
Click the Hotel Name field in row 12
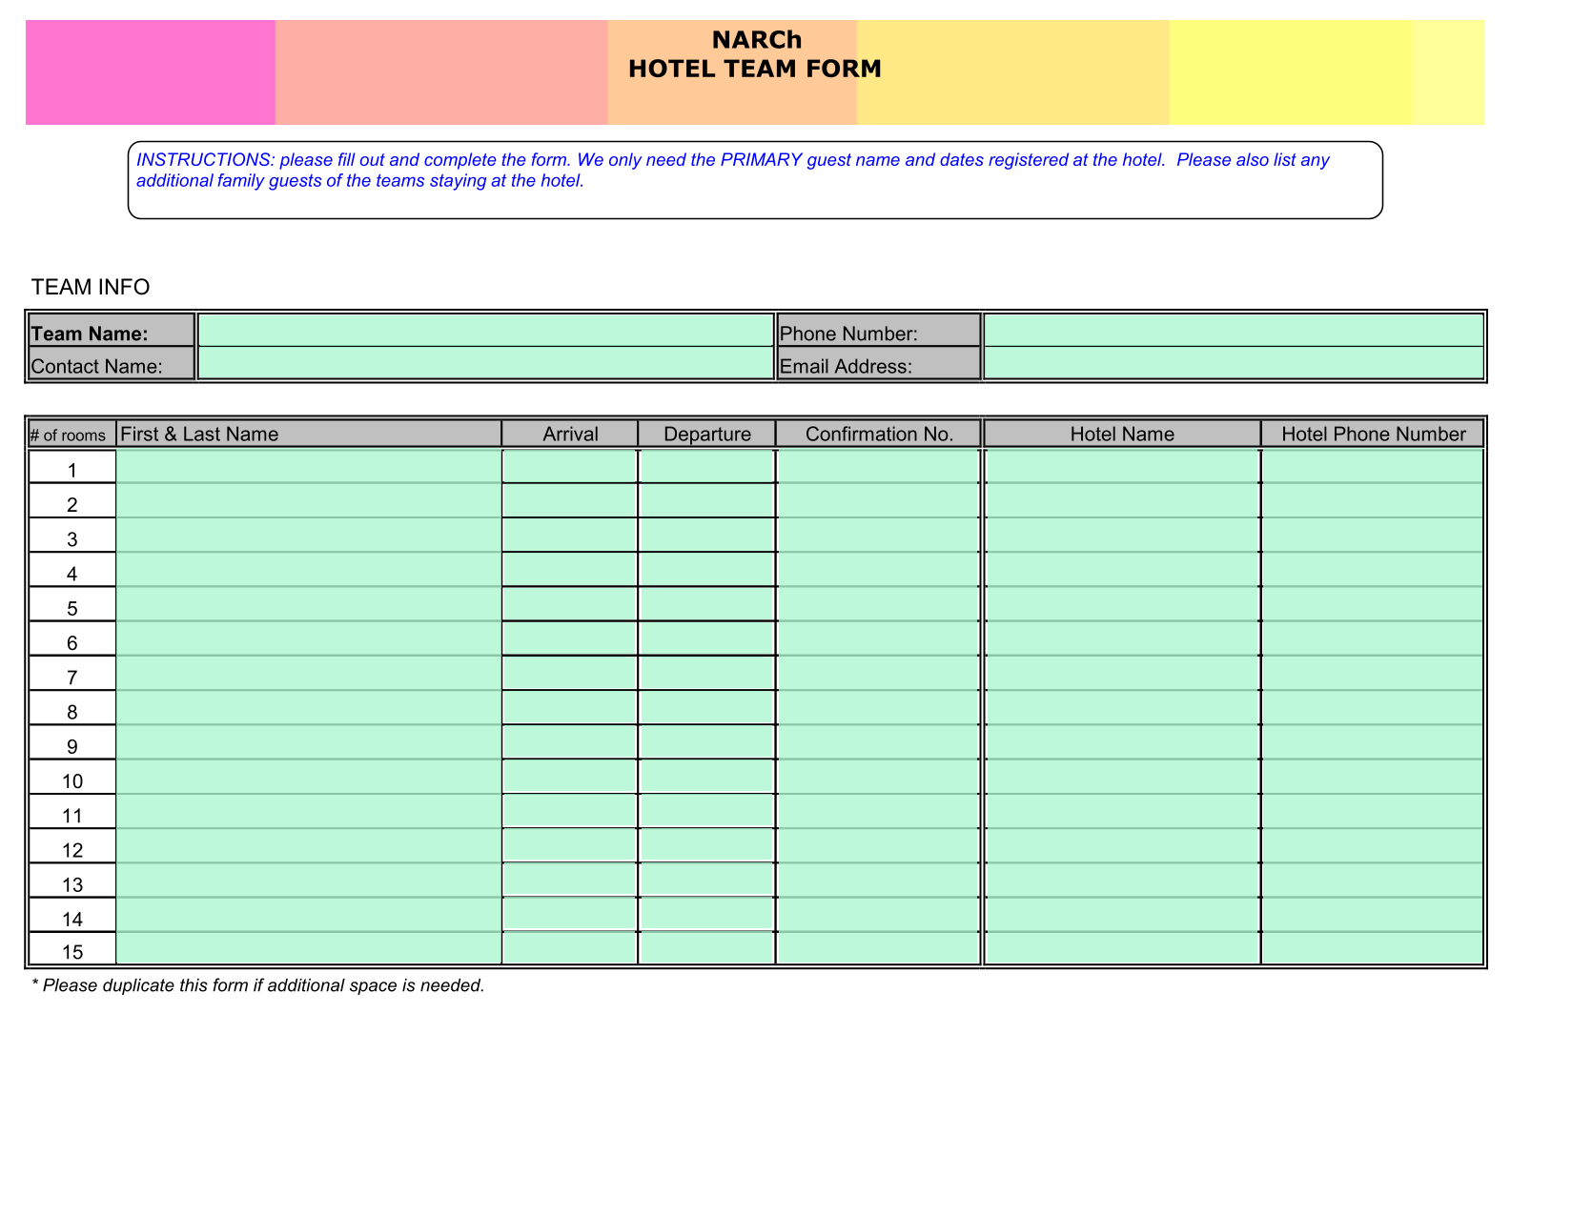[x=1122, y=845]
